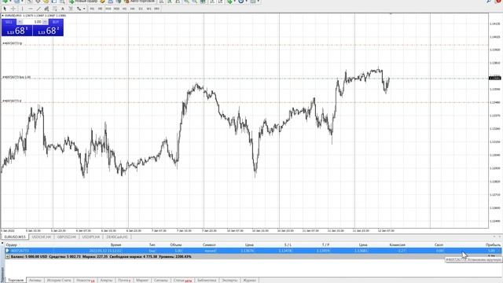Toggle the AutoTrading toolbar button
This screenshot has height=283, width=503.
tap(139, 2)
